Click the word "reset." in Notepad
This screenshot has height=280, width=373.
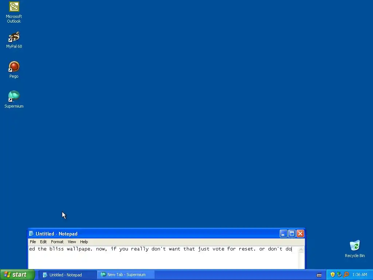(x=247, y=249)
